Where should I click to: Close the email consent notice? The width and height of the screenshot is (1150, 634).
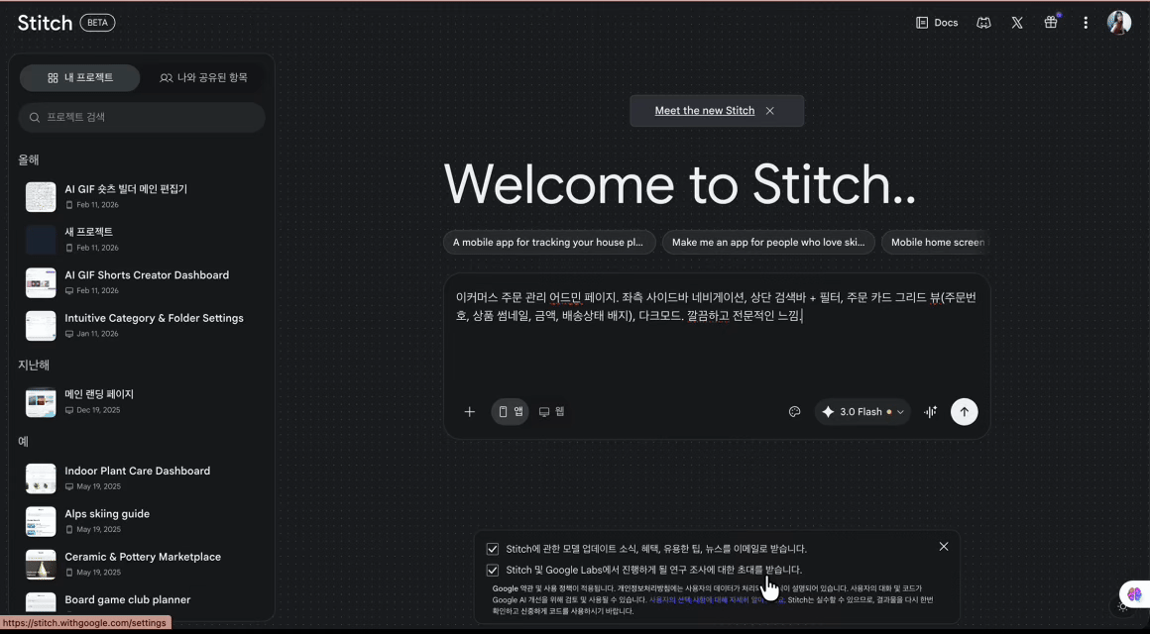tap(944, 547)
